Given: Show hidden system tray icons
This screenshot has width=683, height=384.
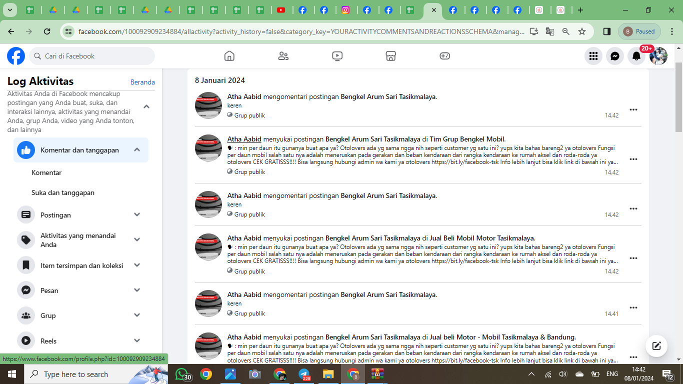Looking at the screenshot, I should point(531,374).
